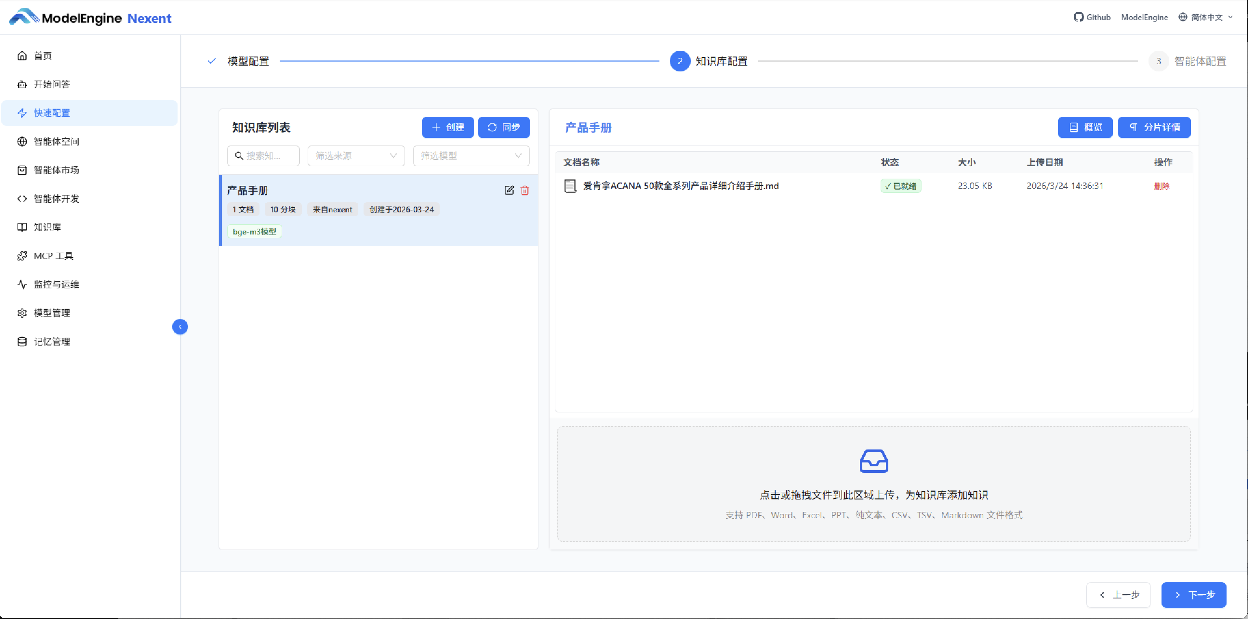Open the 筛选模型 dropdown
Image resolution: width=1248 pixels, height=619 pixels.
click(x=471, y=155)
